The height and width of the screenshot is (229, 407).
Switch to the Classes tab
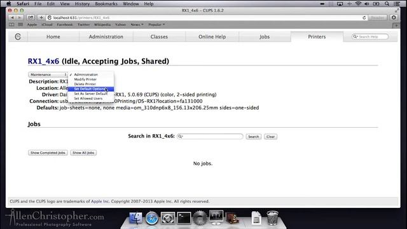[x=159, y=37]
